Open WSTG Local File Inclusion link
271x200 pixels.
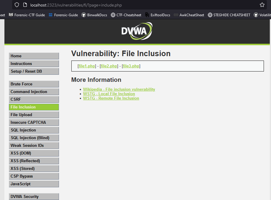coord(109,94)
